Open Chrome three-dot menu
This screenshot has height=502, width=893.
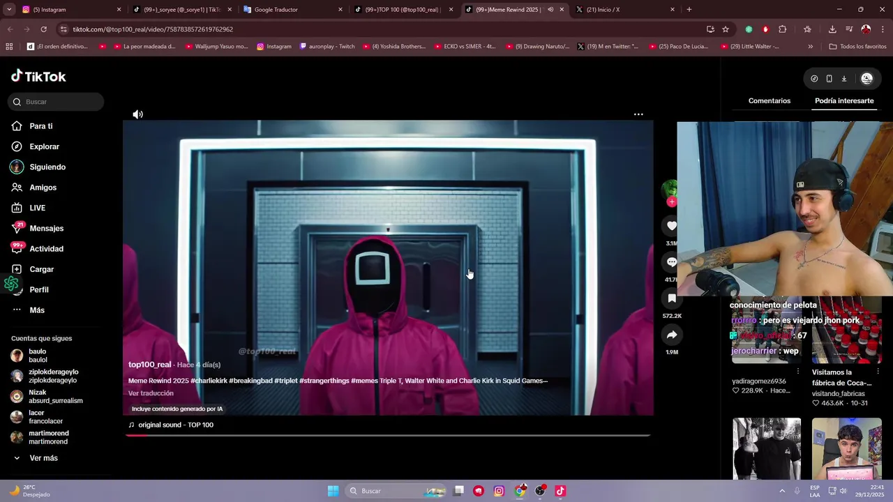click(883, 29)
